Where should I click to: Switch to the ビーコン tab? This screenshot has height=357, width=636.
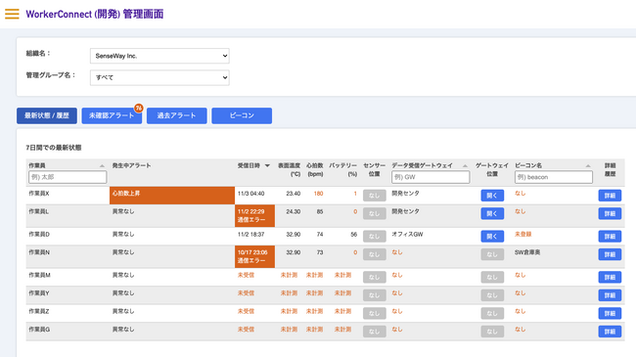[x=242, y=115]
